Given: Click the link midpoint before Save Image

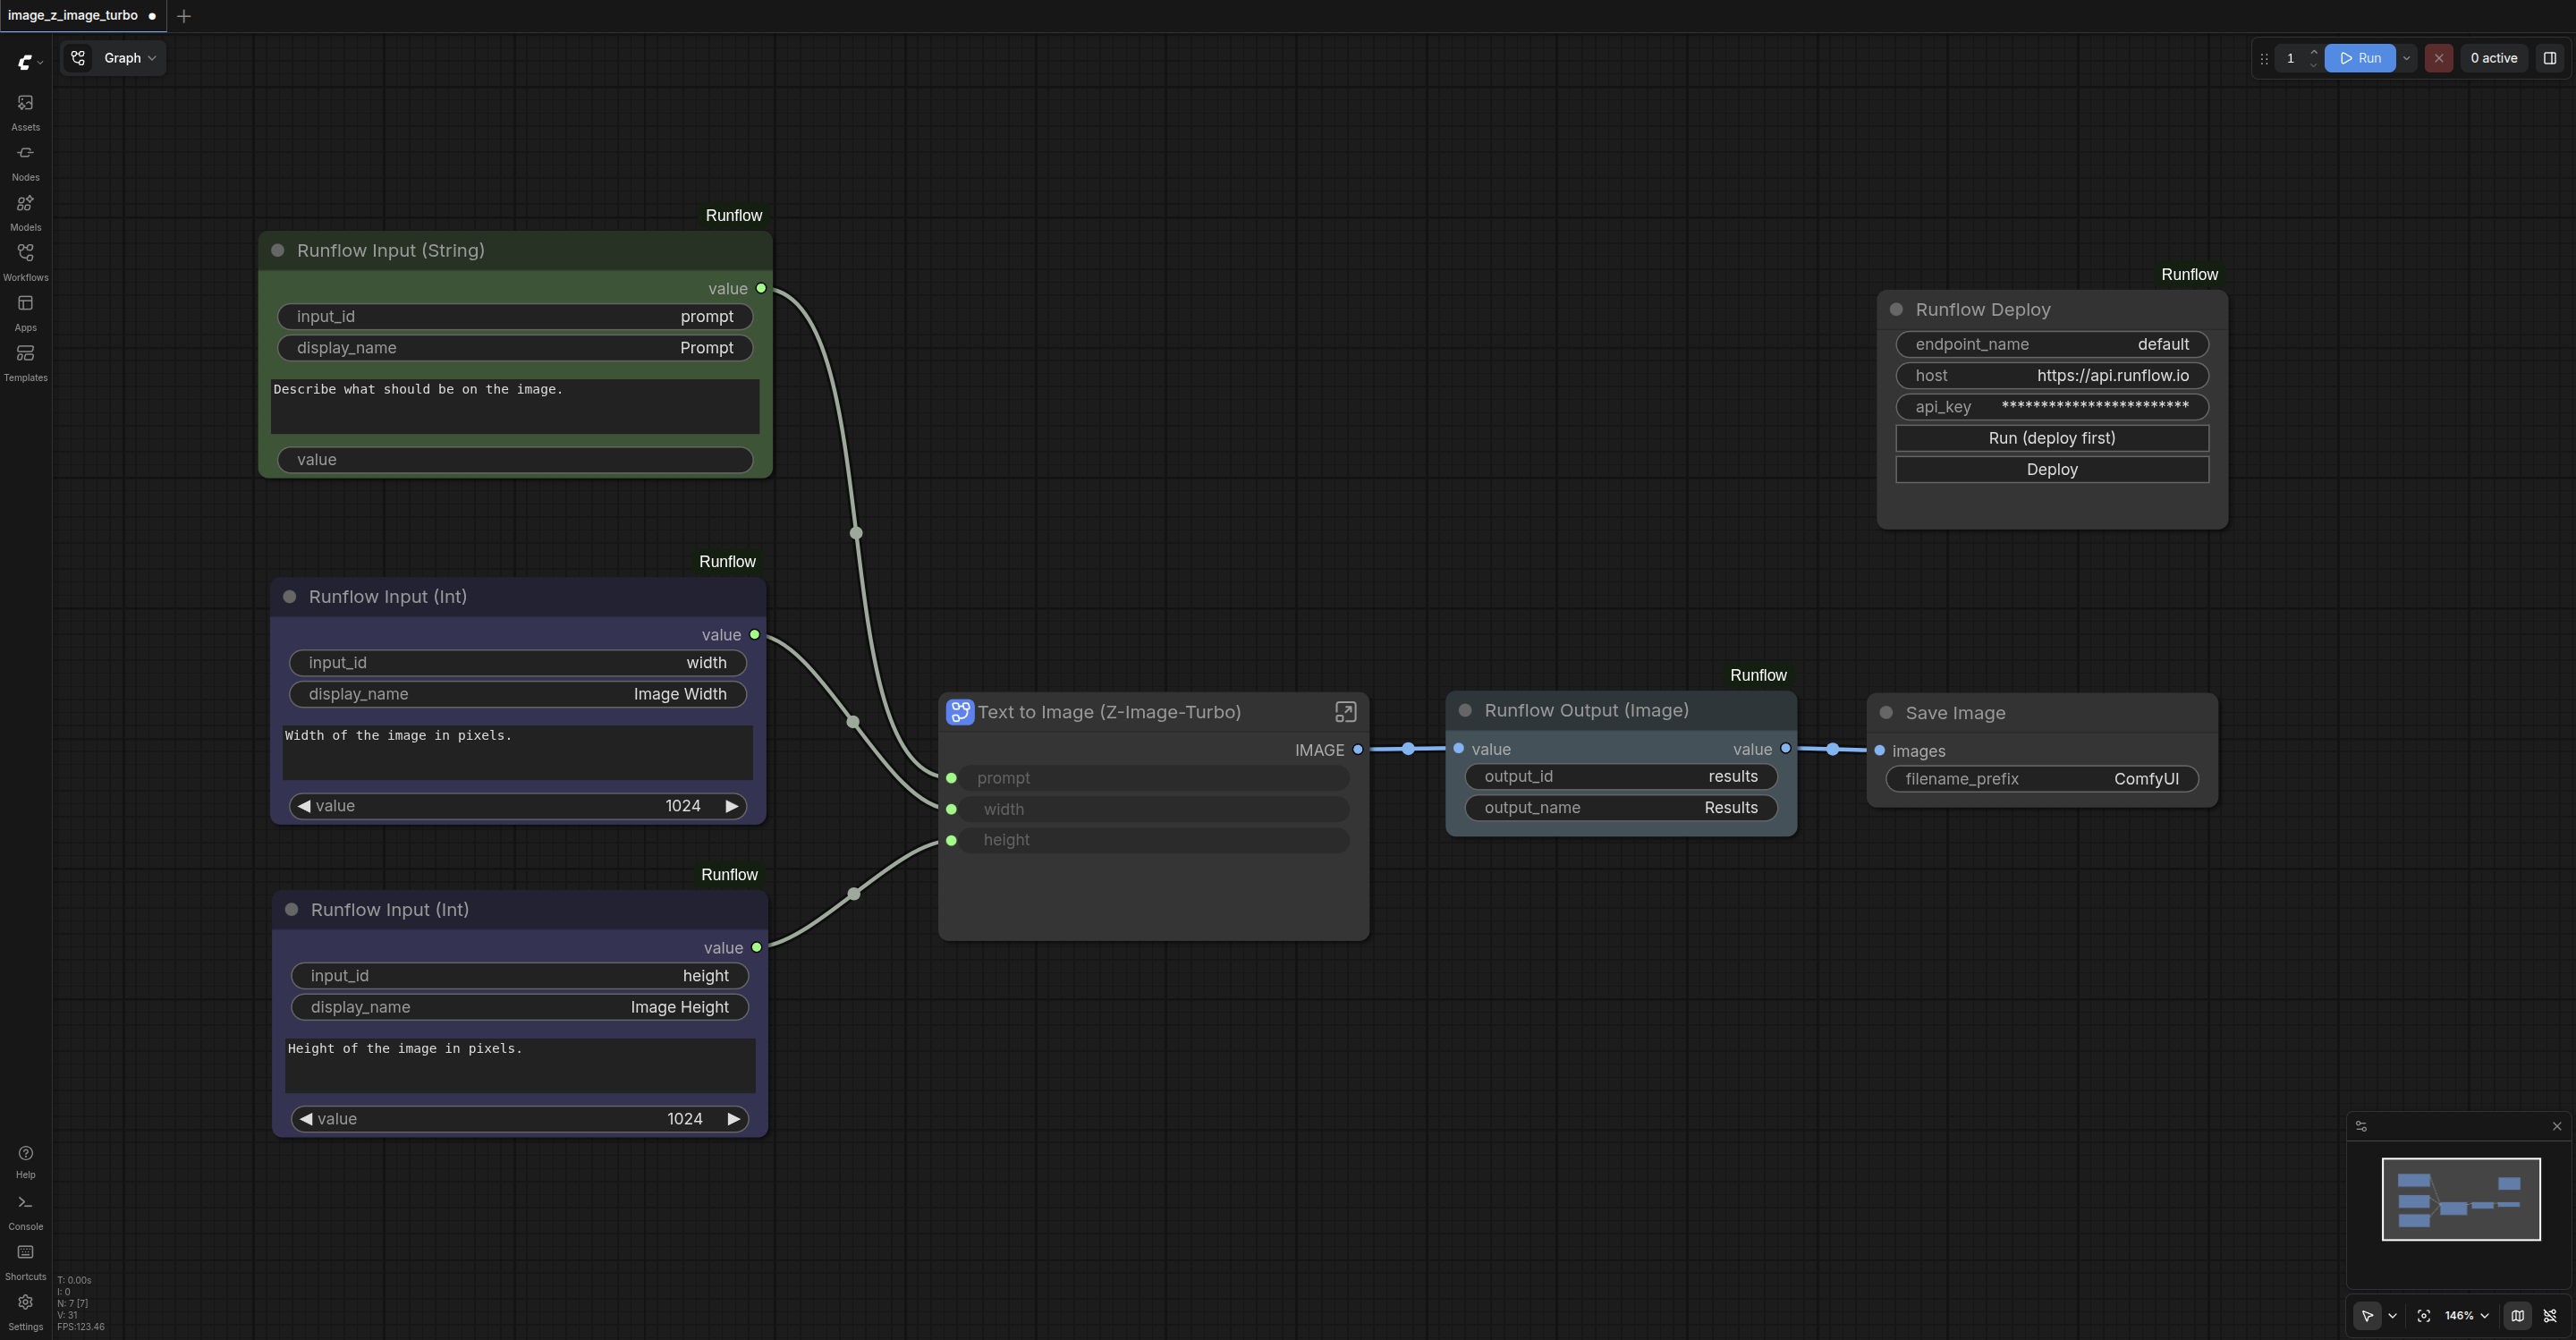Looking at the screenshot, I should 1832,749.
